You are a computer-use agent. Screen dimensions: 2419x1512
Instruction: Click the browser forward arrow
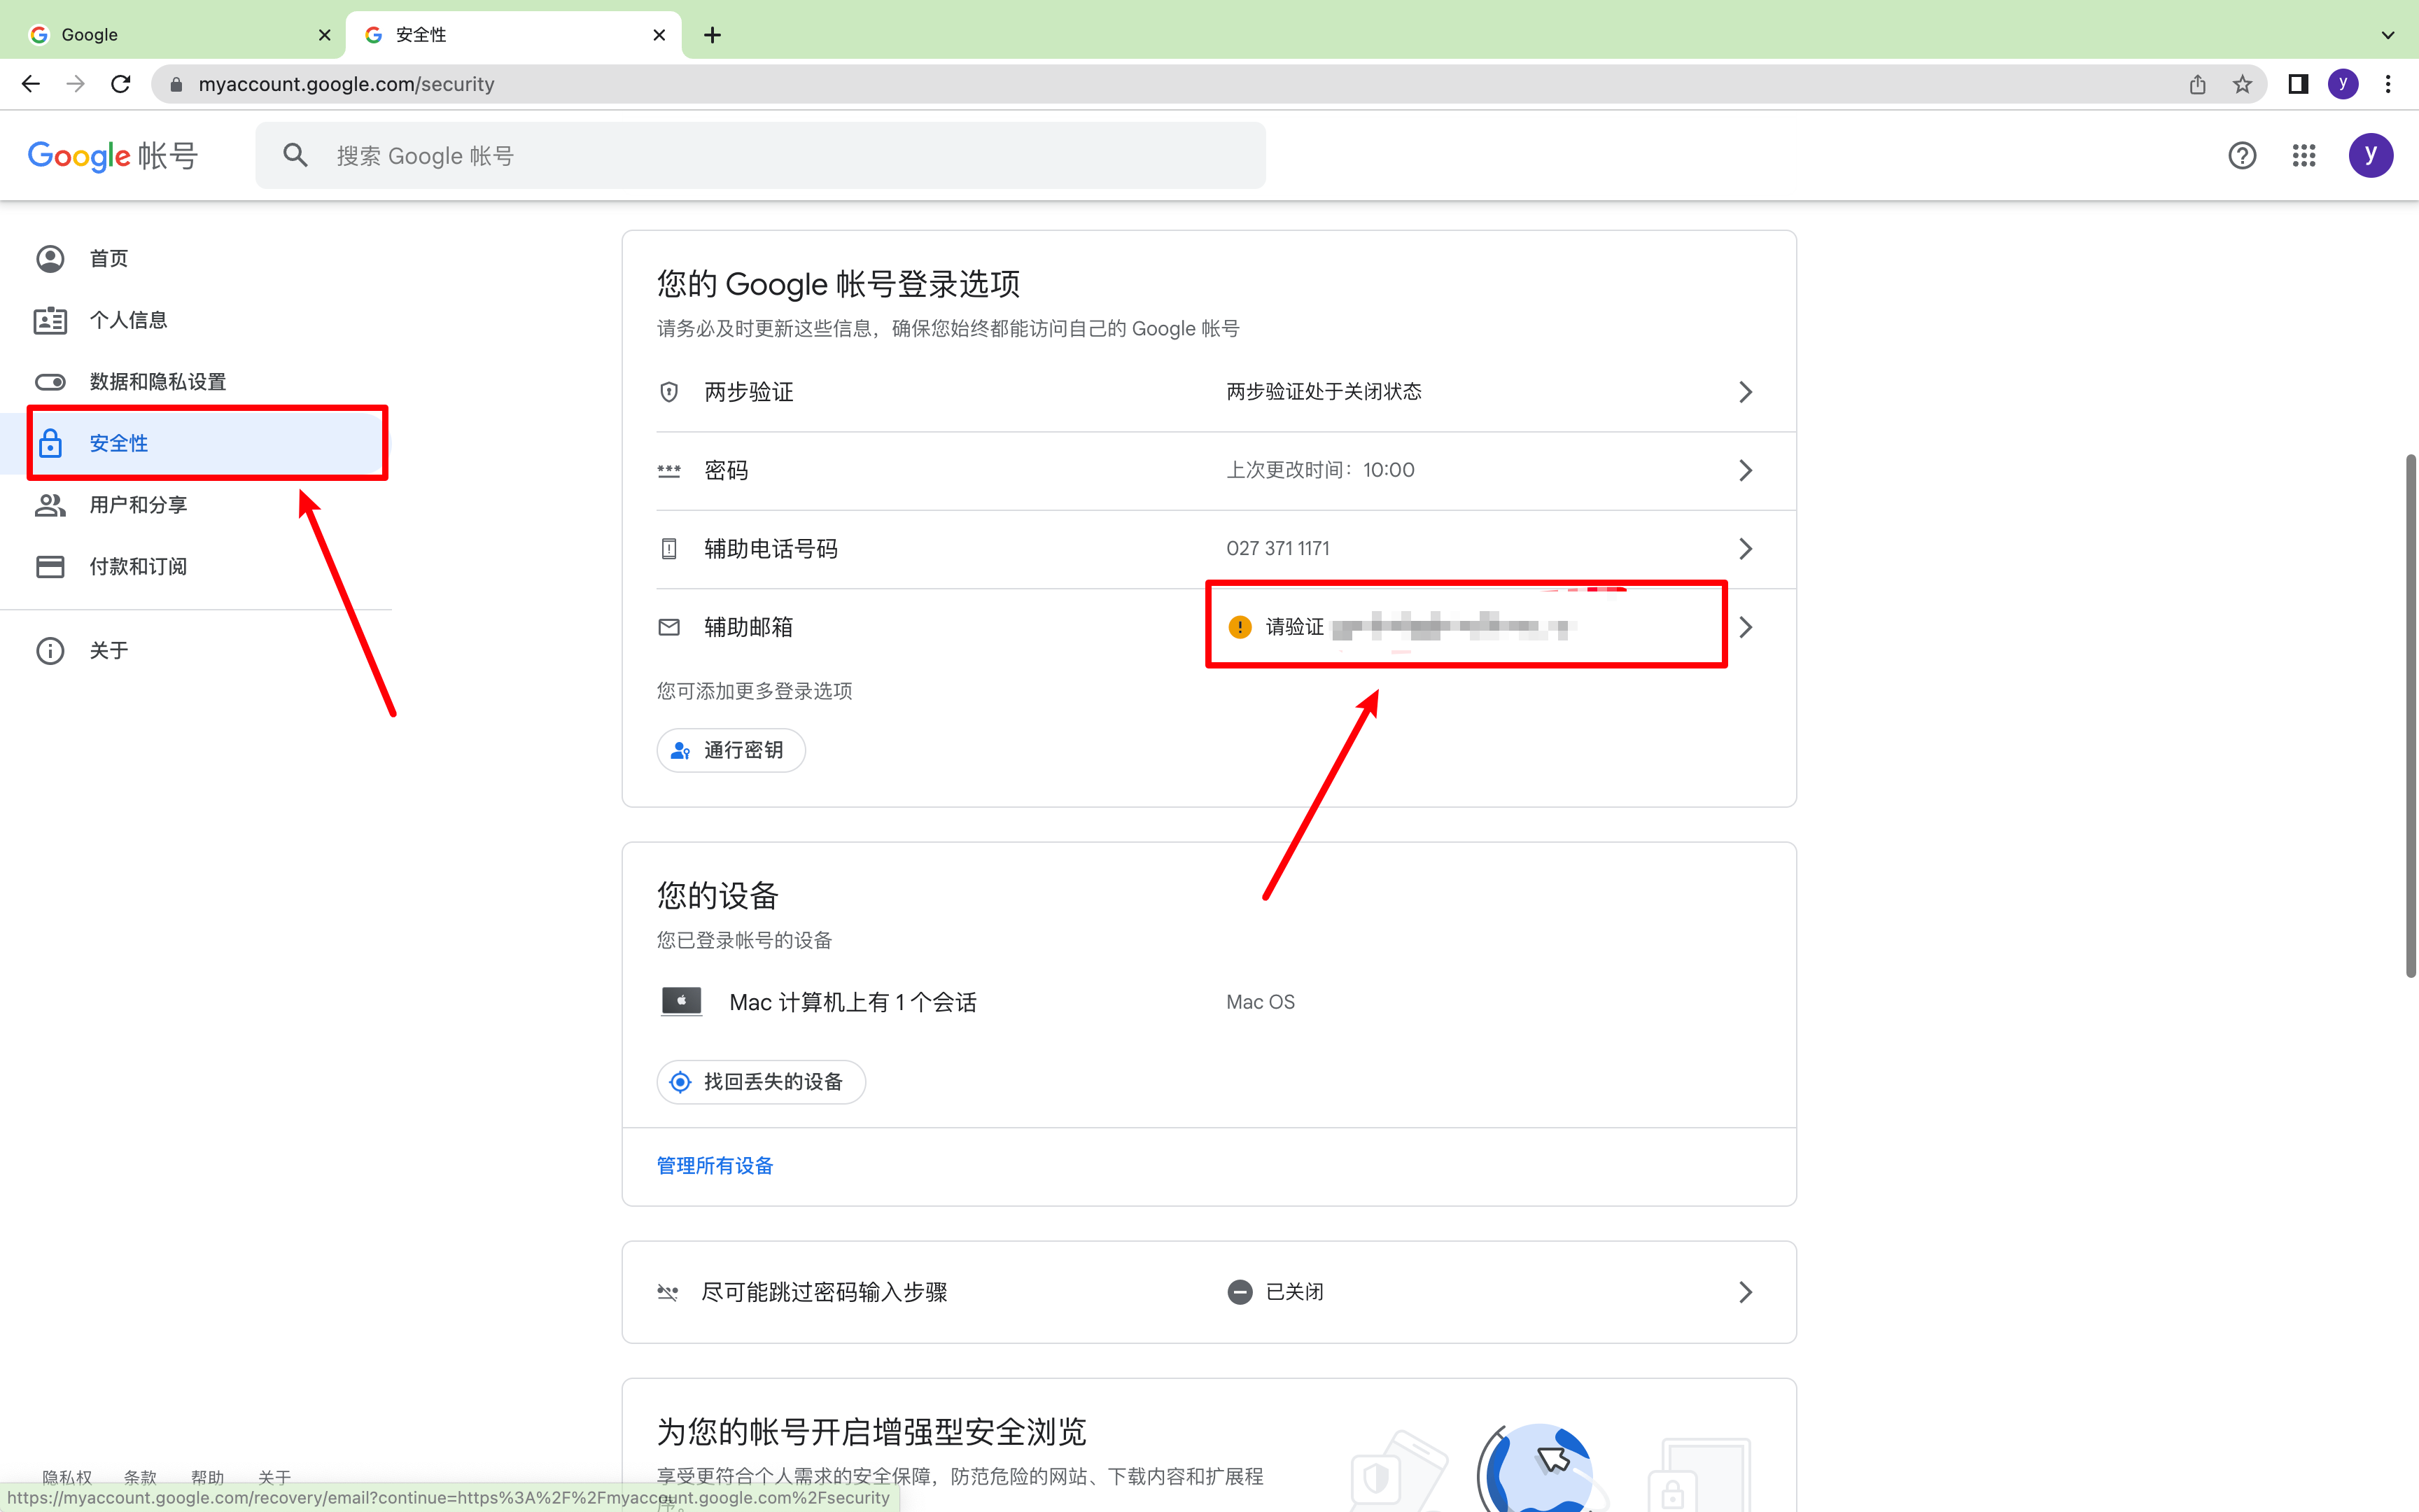click(76, 84)
